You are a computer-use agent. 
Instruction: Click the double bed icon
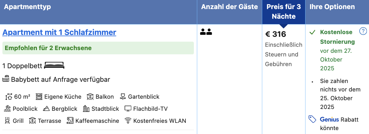point(54,65)
